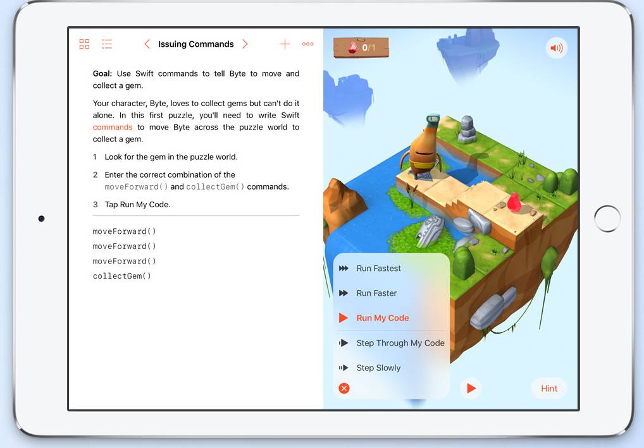Tap the round play button
The image size is (644, 448).
coord(471,388)
